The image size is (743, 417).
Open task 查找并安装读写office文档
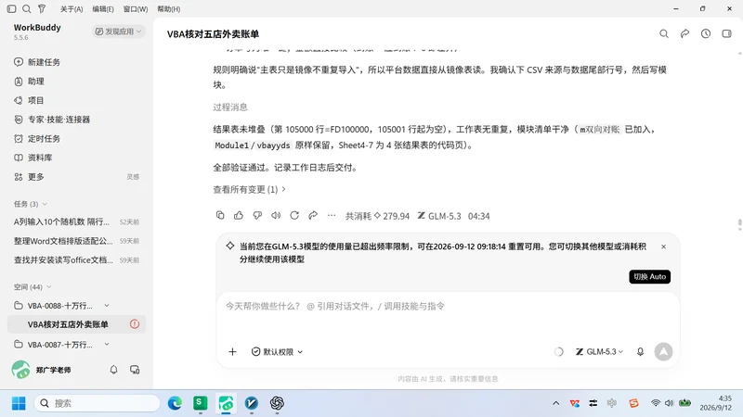click(76, 260)
